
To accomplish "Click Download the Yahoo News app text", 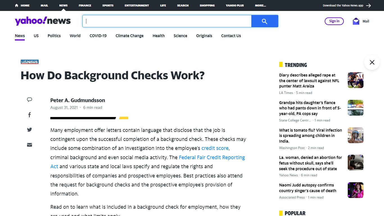I will click(343, 5).
